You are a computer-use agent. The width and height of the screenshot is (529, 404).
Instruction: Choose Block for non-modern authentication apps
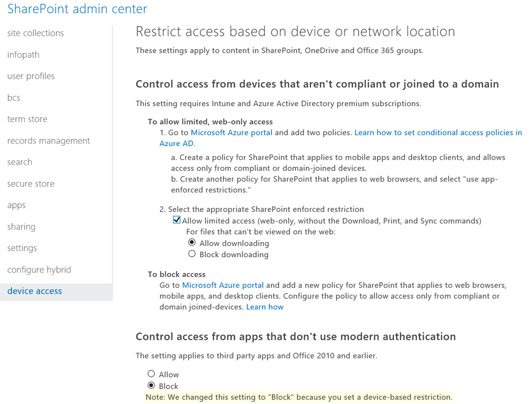tap(151, 386)
